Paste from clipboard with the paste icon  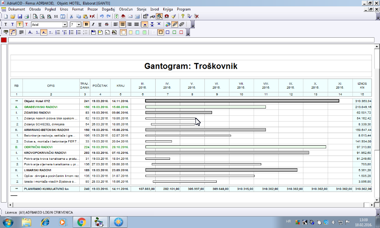click(x=85, y=17)
